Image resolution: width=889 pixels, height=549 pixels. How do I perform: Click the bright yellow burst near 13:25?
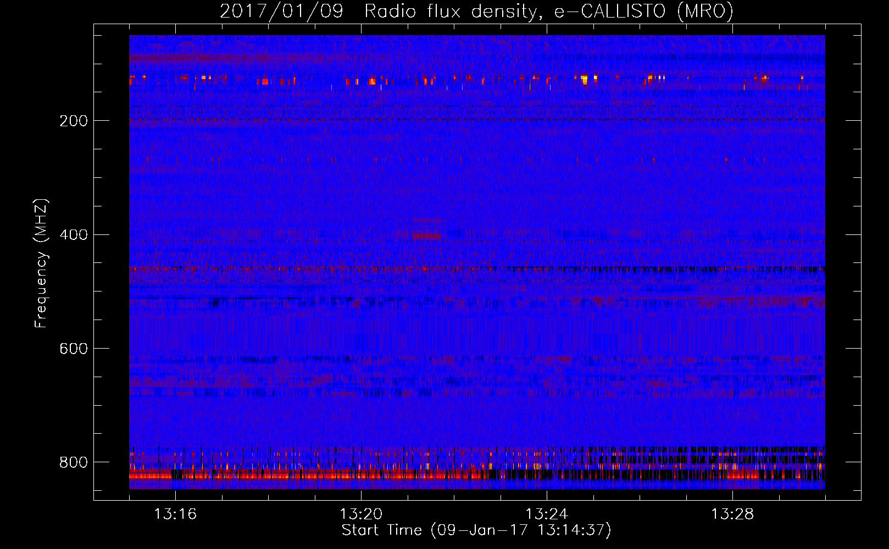click(585, 79)
